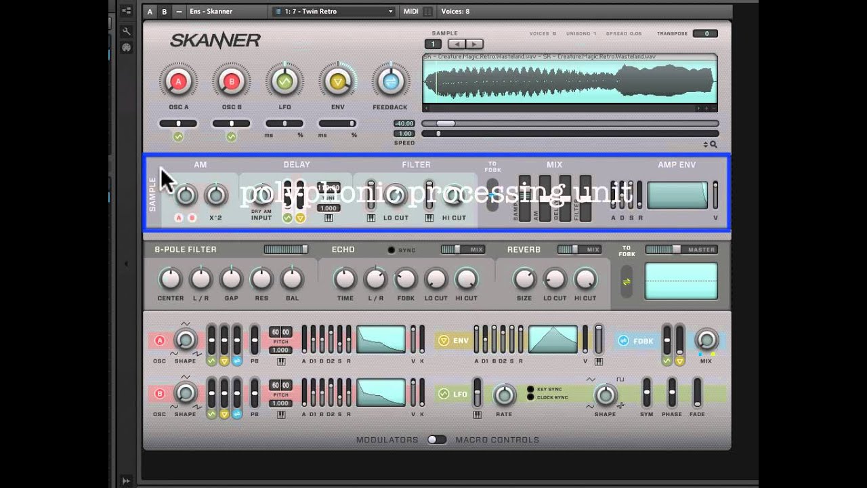This screenshot has width=867, height=488.
Task: Click keyboard icon under oscillator A pitch
Action: [281, 361]
